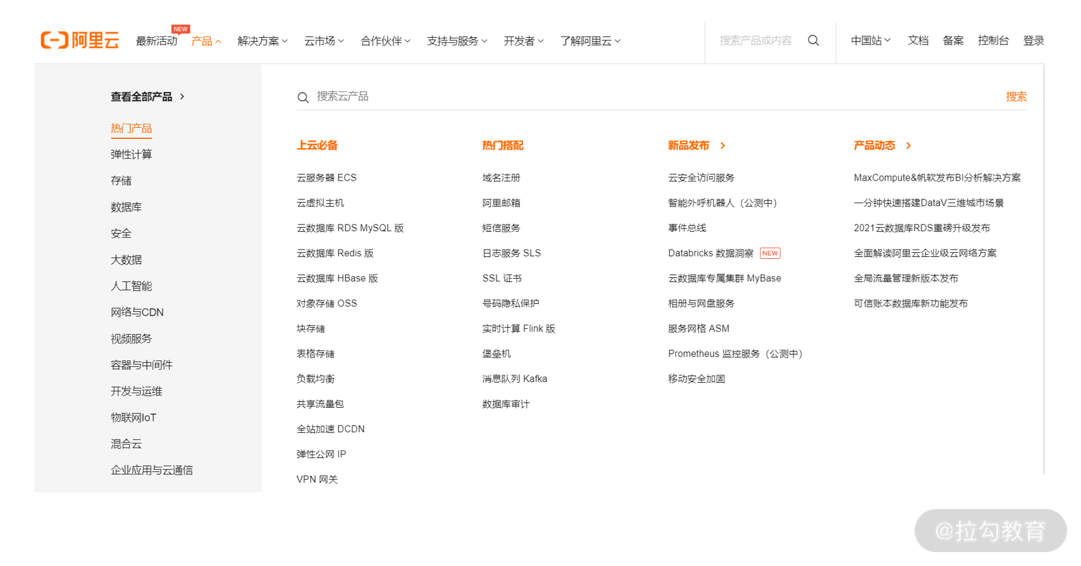Open Prometheus 监控服务 link

click(x=735, y=354)
